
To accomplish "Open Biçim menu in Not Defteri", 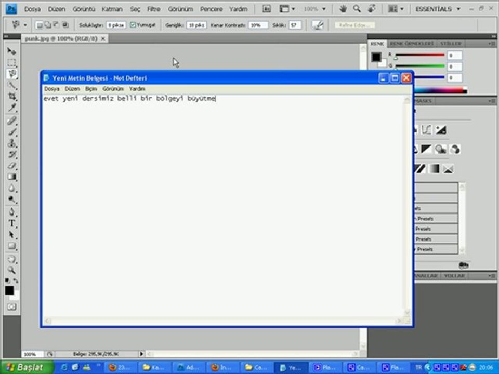I will pyautogui.click(x=91, y=89).
